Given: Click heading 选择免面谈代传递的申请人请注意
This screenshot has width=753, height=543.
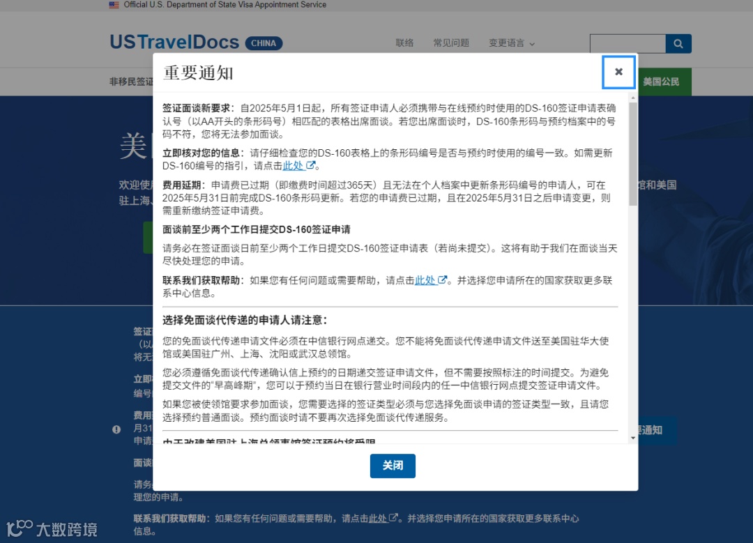Looking at the screenshot, I should pos(245,320).
